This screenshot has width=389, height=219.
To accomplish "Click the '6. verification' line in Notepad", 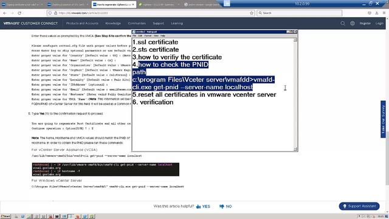I will point(153,102).
